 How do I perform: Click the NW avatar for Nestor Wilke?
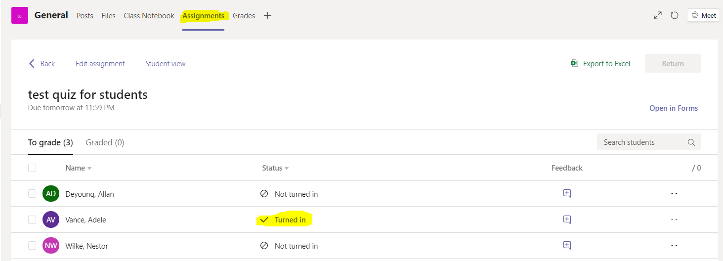(x=51, y=246)
